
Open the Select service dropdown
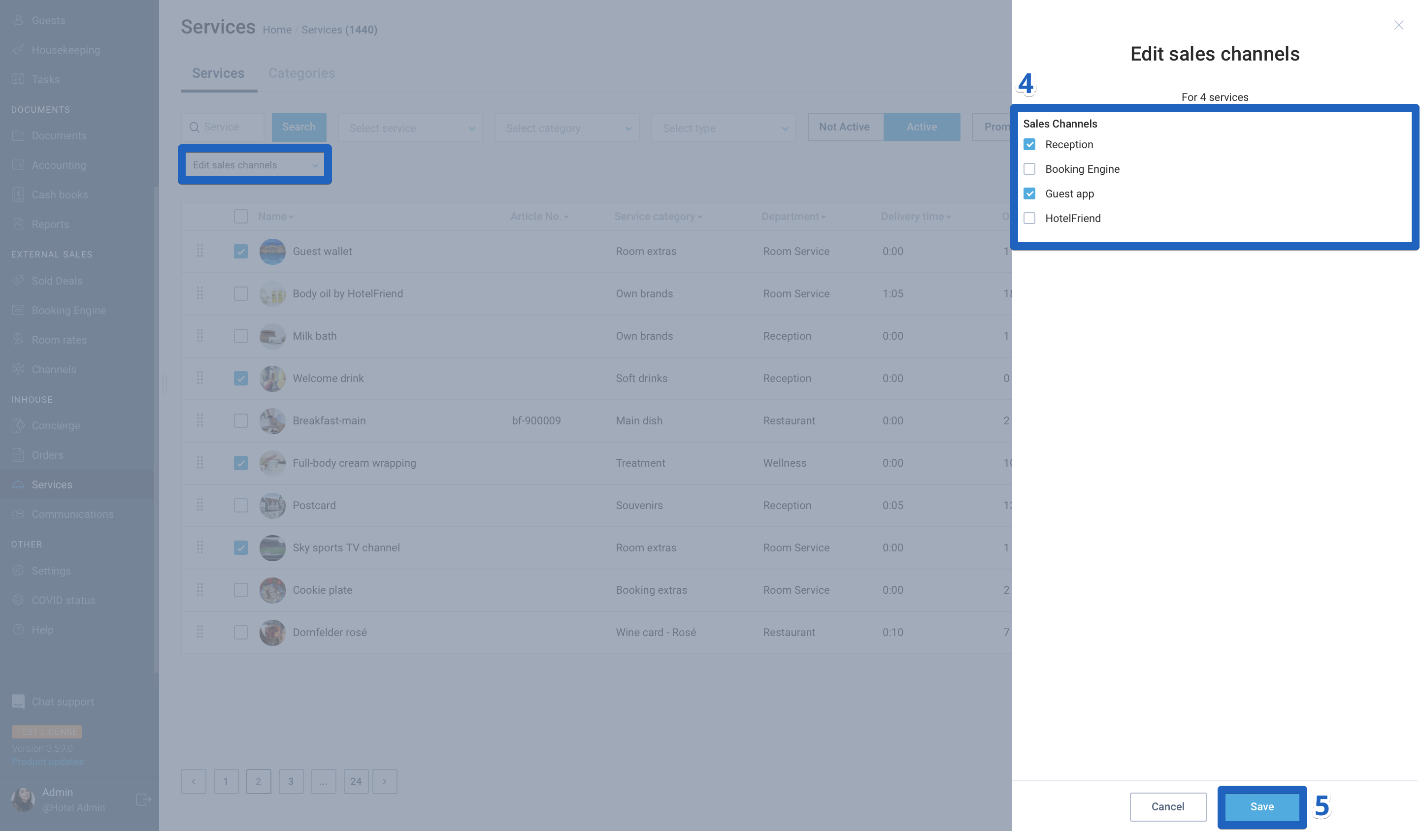tap(410, 128)
